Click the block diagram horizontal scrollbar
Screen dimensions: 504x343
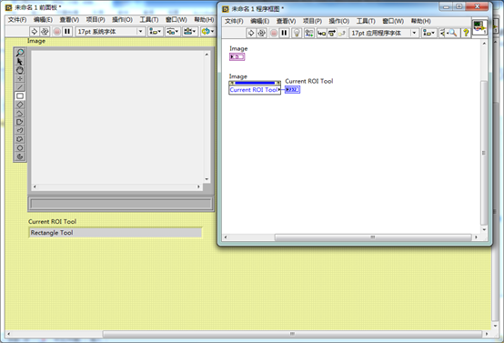coord(373,237)
